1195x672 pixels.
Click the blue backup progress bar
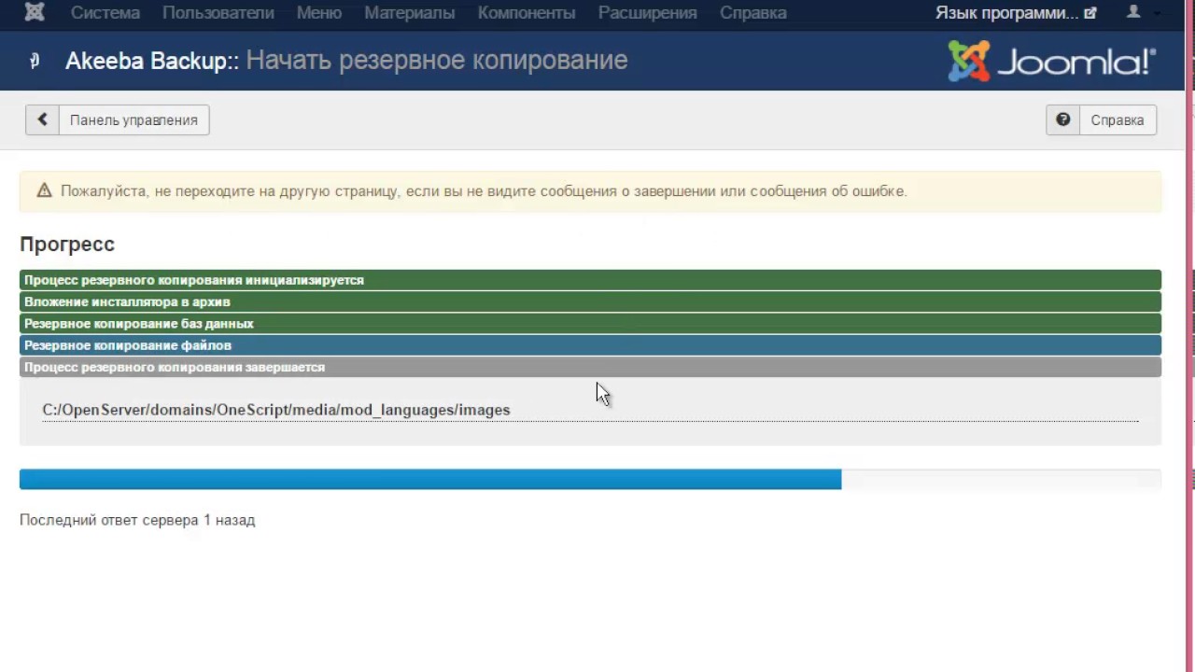(x=430, y=479)
